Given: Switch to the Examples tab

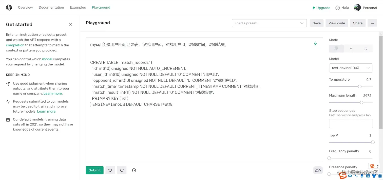Looking at the screenshot, I should pos(78,7).
